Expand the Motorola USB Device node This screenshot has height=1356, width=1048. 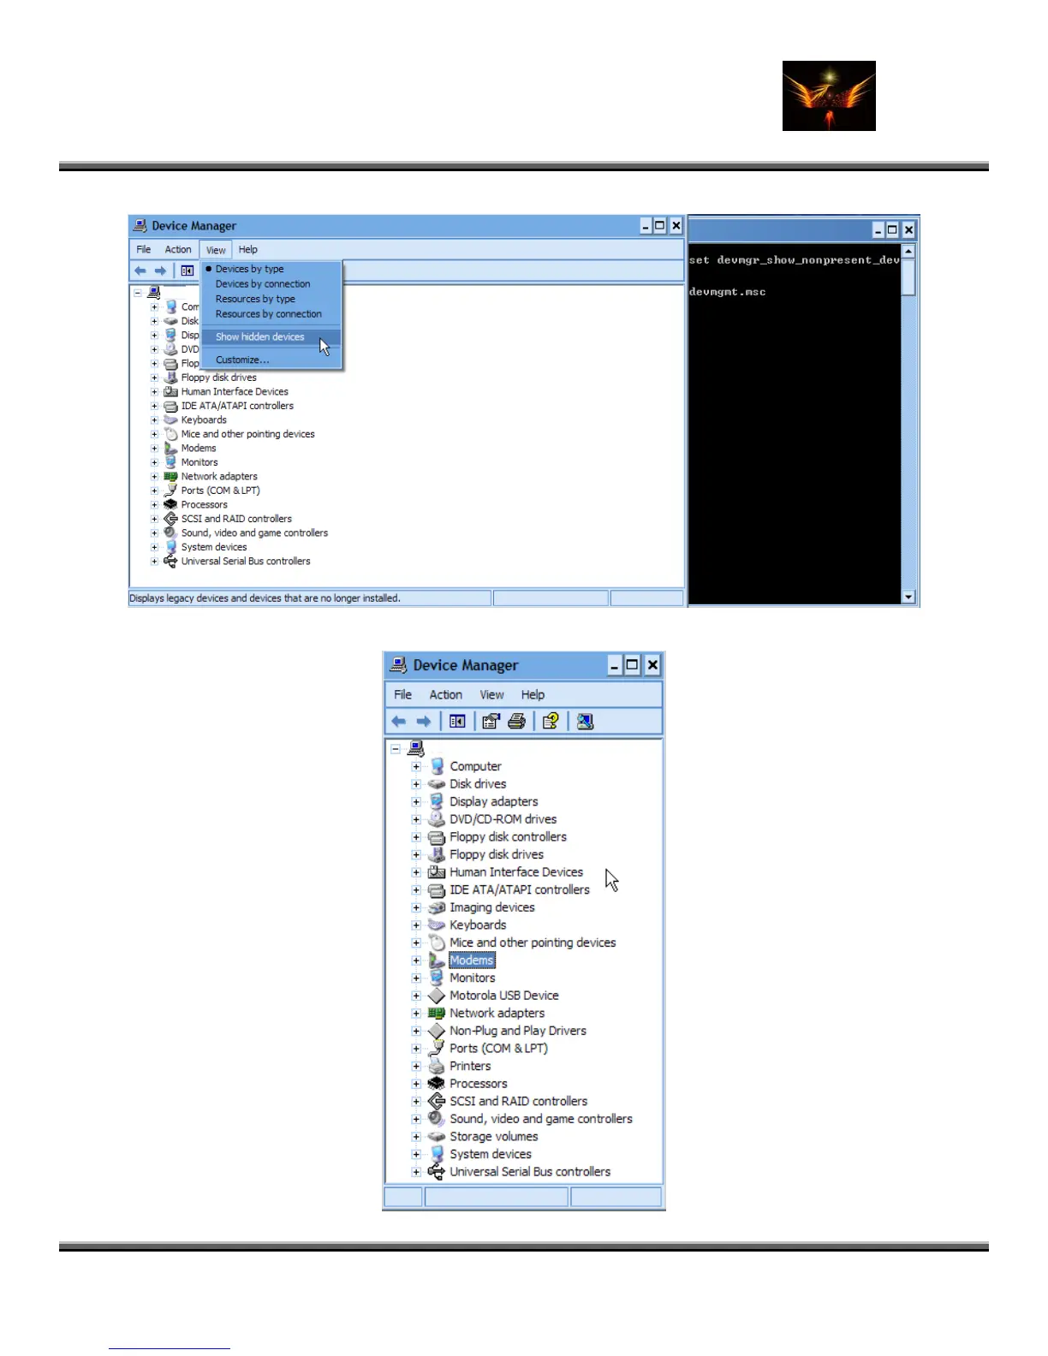416,996
